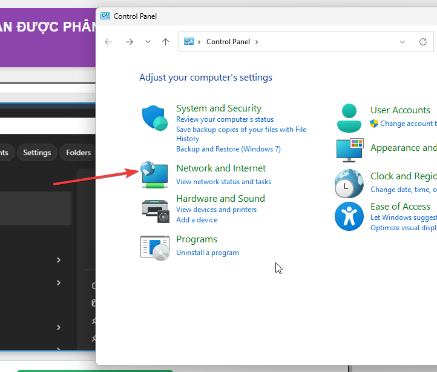This screenshot has width=437, height=372.
Task: Open Programs category heading
Action: [197, 239]
